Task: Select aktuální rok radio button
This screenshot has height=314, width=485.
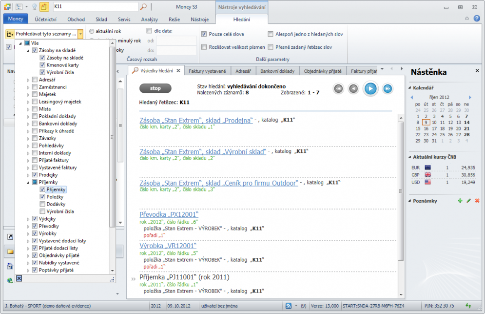Action: pyautogui.click(x=92, y=31)
